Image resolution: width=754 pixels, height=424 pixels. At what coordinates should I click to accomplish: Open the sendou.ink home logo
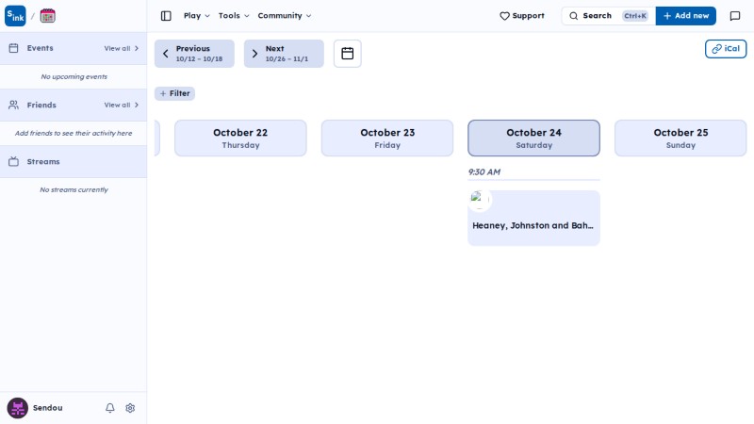[x=15, y=16]
